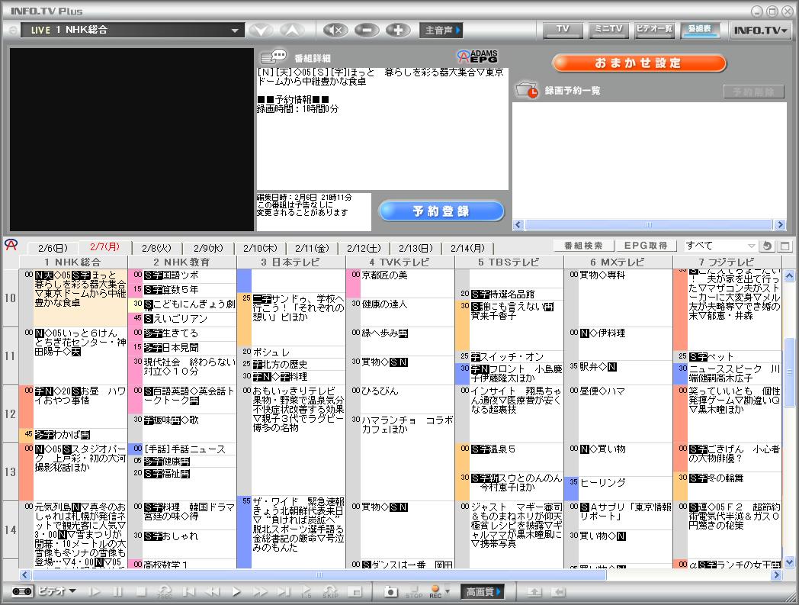Toggle the 主音声 audio selector

click(x=441, y=30)
